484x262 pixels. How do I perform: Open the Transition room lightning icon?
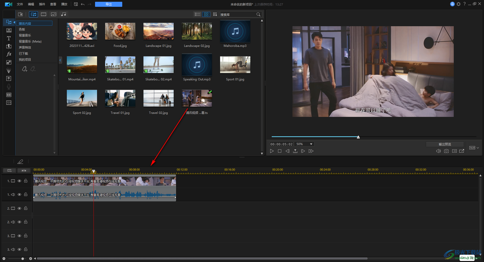pyautogui.click(x=9, y=46)
